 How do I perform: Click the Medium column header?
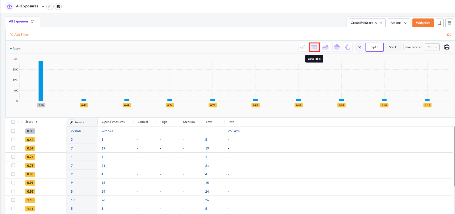click(189, 122)
